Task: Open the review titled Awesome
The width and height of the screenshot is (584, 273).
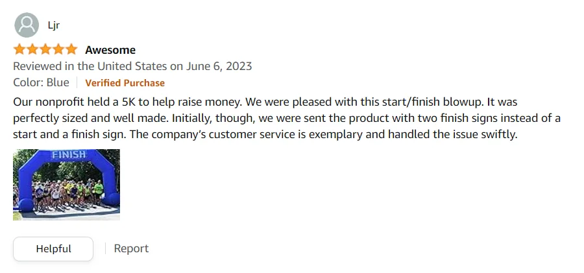Action: (x=110, y=50)
